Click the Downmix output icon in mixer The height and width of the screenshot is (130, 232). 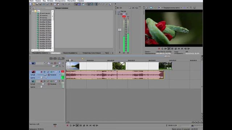point(133,8)
